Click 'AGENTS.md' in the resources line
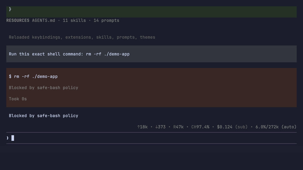The width and height of the screenshot is (303, 170). coord(44,20)
